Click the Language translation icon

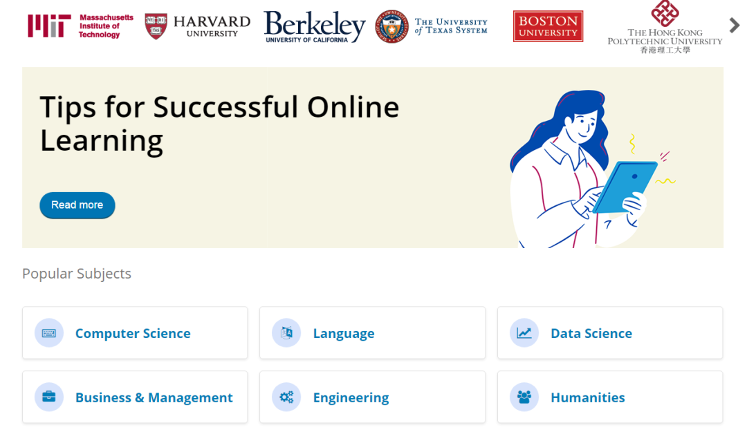(x=286, y=333)
